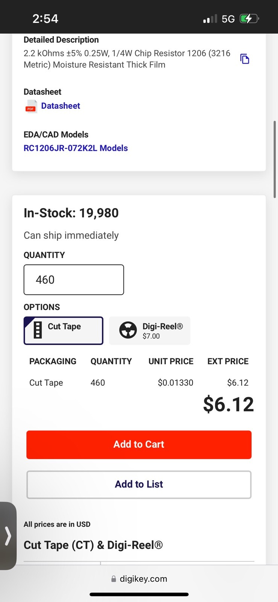278x602 pixels.
Task: Tap the lock icon beside digikey.com
Action: tap(114, 579)
